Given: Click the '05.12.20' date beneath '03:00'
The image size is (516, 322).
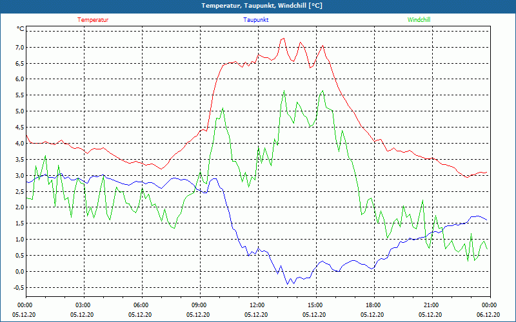Looking at the screenshot, I should (x=82, y=314).
